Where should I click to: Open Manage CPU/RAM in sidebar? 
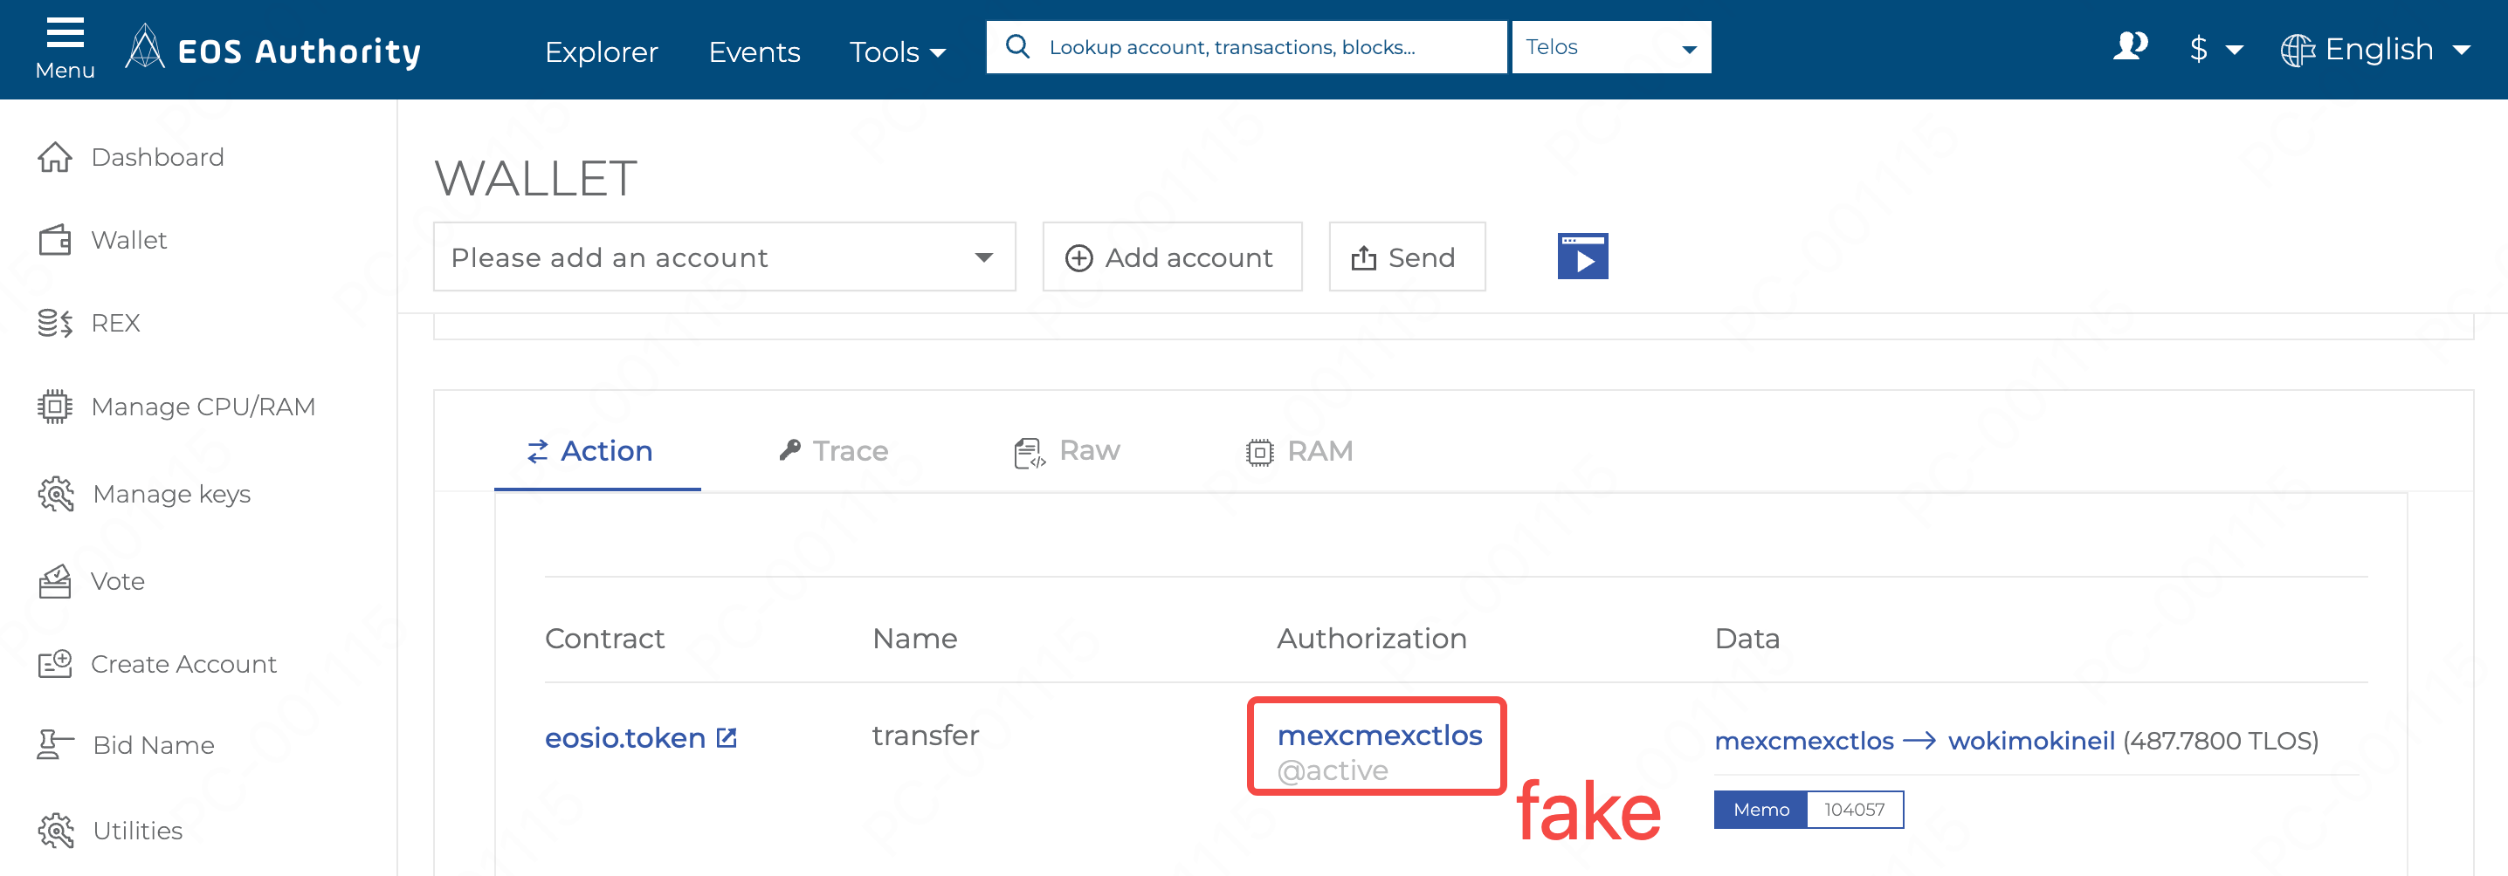(x=203, y=407)
